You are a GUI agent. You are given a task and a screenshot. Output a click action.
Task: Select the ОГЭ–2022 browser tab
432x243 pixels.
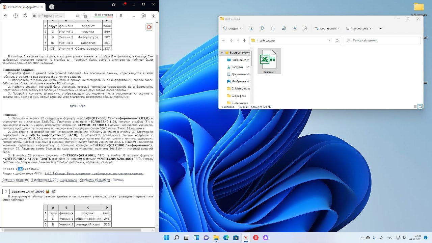click(x=24, y=6)
